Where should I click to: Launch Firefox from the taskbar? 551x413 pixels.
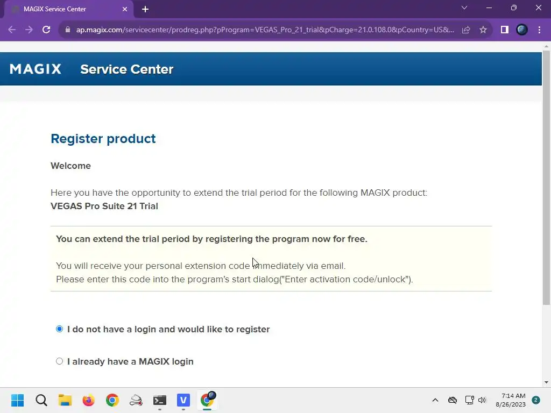pos(89,400)
